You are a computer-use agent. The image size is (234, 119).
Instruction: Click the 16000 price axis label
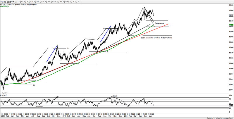click(x=231, y=5)
